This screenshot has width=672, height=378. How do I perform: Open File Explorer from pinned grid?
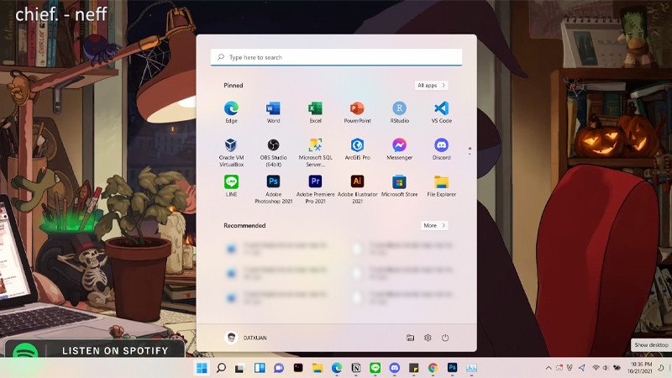pos(441,186)
